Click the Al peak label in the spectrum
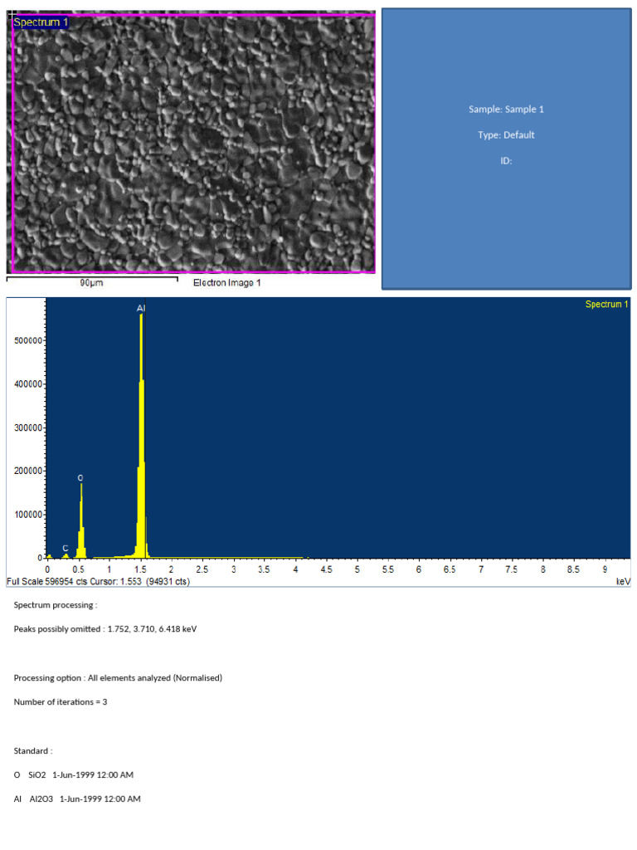 tap(141, 308)
